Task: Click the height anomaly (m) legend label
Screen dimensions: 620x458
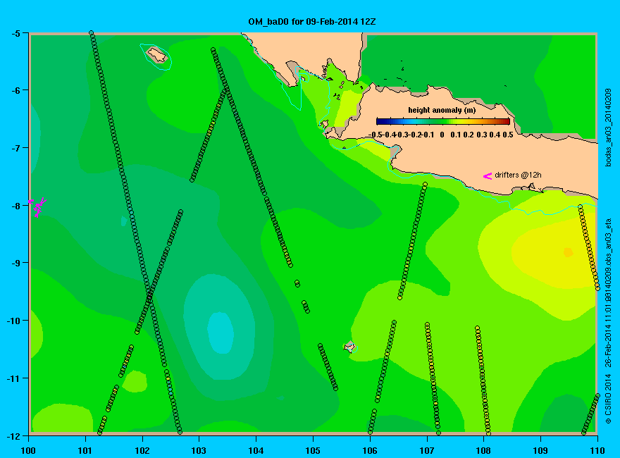Action: coord(442,111)
